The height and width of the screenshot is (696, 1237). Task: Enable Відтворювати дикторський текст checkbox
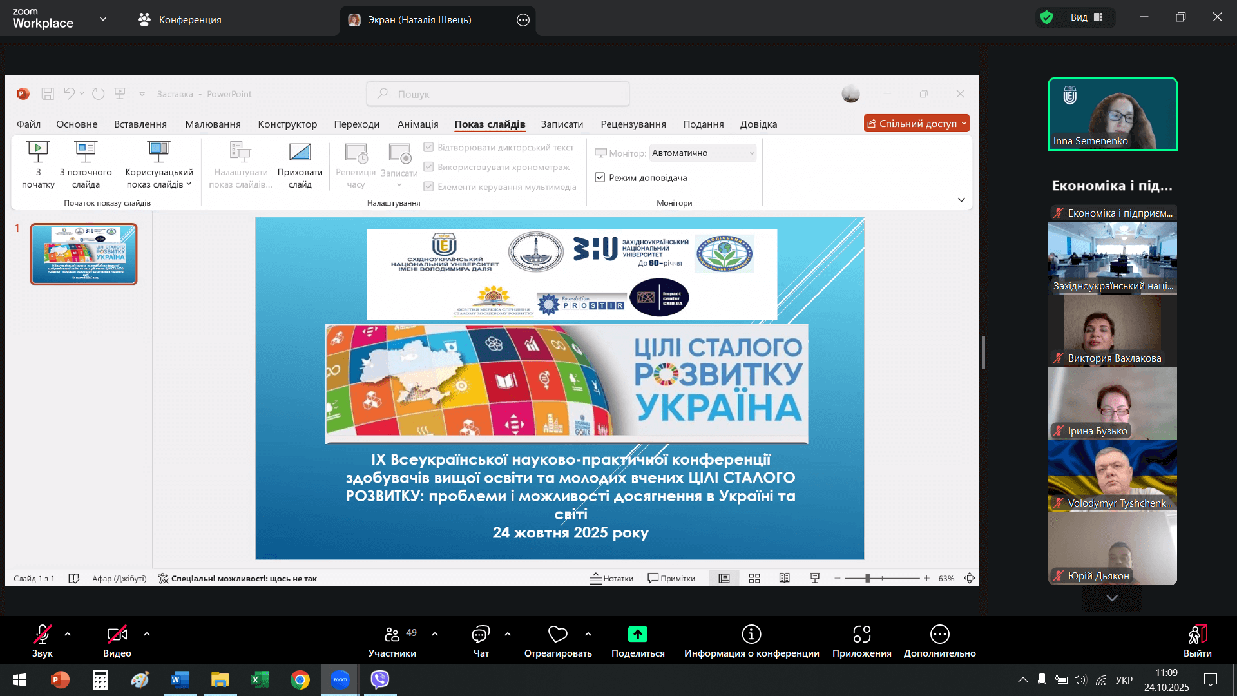point(428,147)
